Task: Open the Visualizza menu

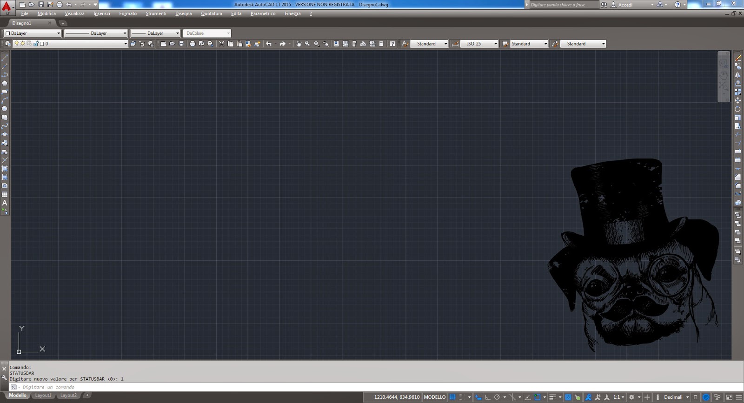Action: pos(75,13)
